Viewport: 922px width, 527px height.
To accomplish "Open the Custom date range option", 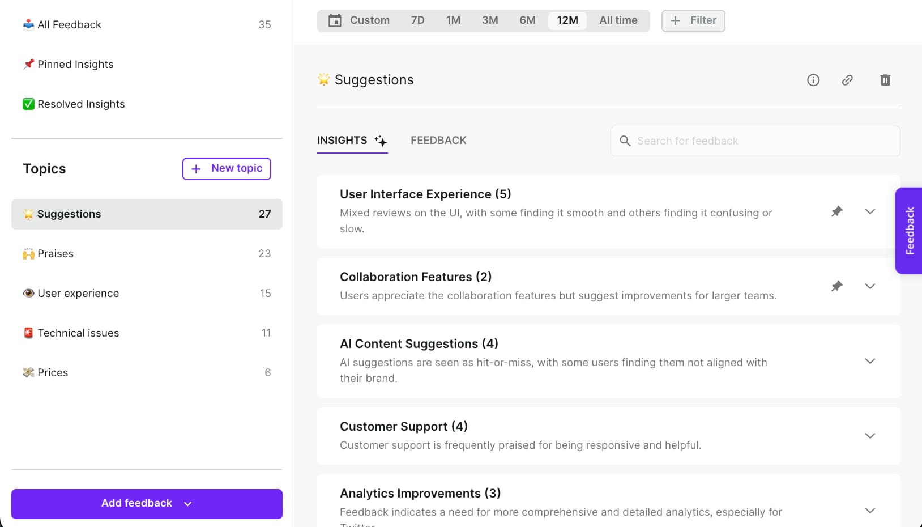I will click(x=370, y=20).
